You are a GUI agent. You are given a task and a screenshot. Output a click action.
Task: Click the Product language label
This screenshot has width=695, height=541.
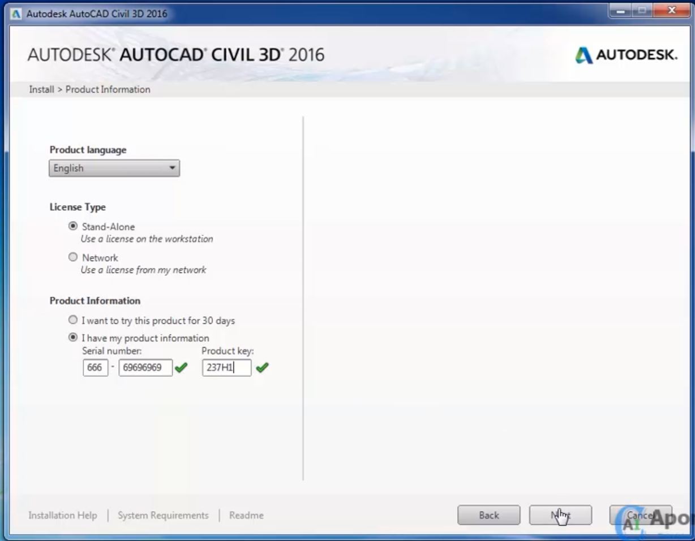coord(88,150)
